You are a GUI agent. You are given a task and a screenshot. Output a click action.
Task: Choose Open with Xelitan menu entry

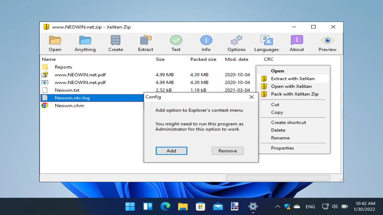point(291,86)
